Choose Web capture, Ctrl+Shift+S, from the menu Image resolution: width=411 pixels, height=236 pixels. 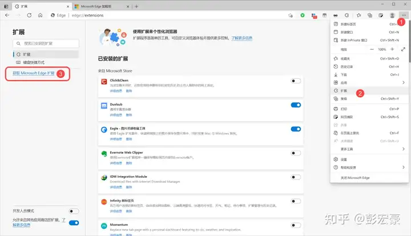pyautogui.click(x=369, y=117)
